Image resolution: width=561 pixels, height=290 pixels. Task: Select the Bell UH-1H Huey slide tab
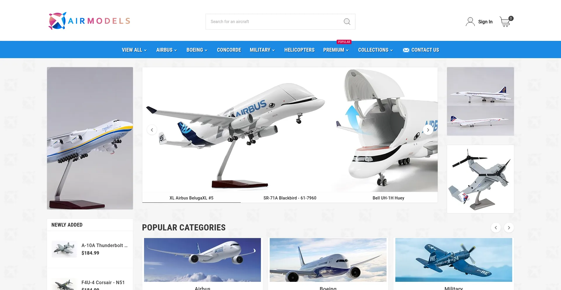(388, 198)
